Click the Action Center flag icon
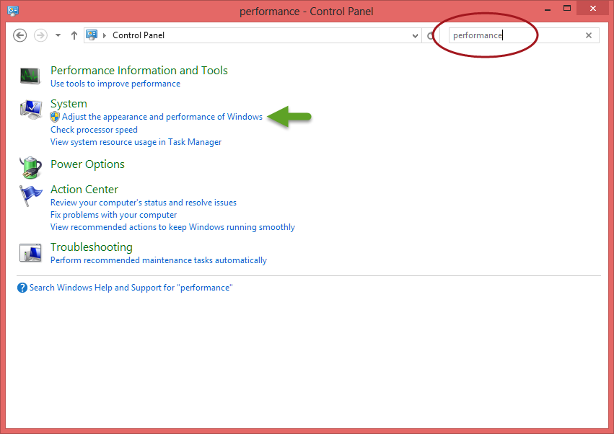 [30, 195]
